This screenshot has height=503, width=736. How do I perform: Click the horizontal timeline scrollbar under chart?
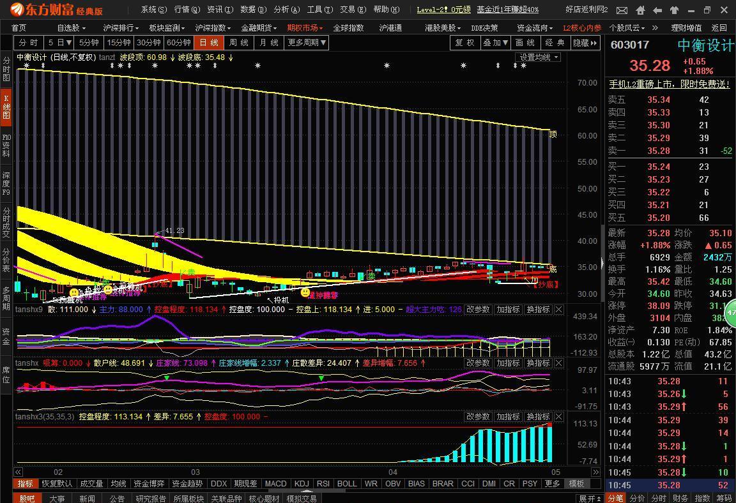click(307, 472)
